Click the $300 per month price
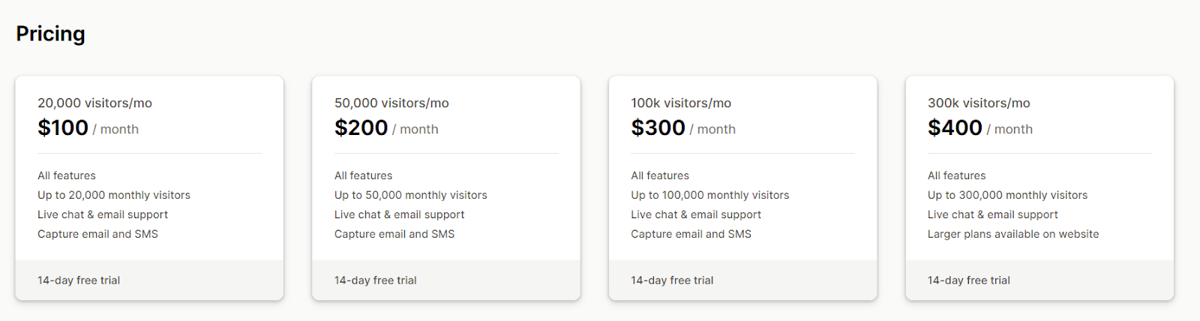This screenshot has height=321, width=1200. coord(683,128)
